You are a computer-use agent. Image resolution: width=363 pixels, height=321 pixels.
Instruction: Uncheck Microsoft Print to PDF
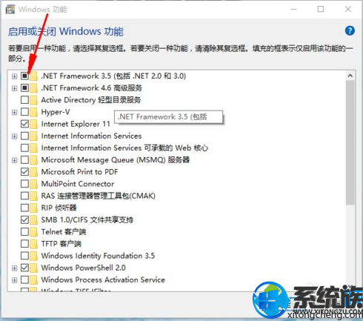(x=24, y=172)
